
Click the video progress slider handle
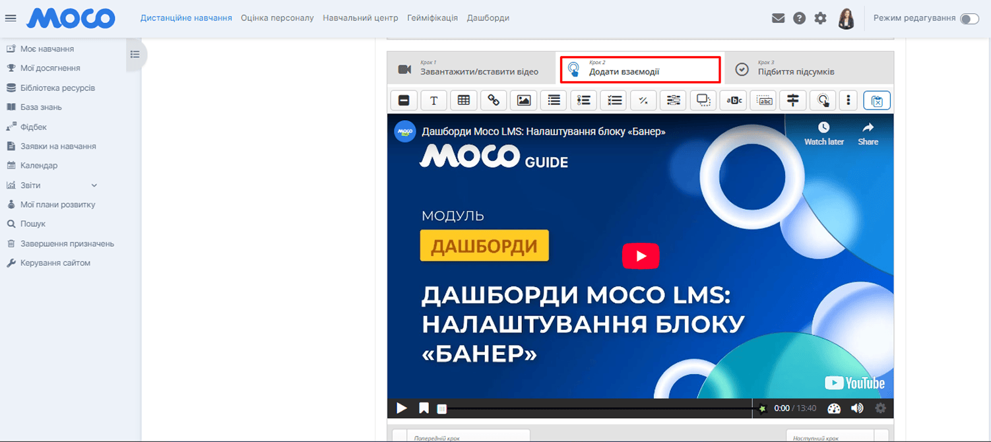click(x=442, y=409)
